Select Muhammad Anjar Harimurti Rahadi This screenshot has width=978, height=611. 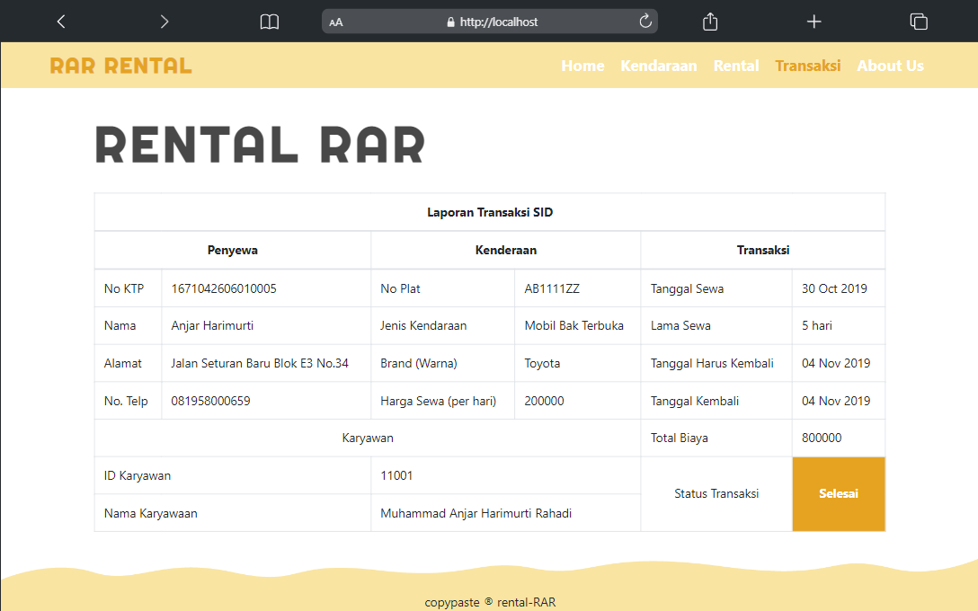click(x=476, y=513)
